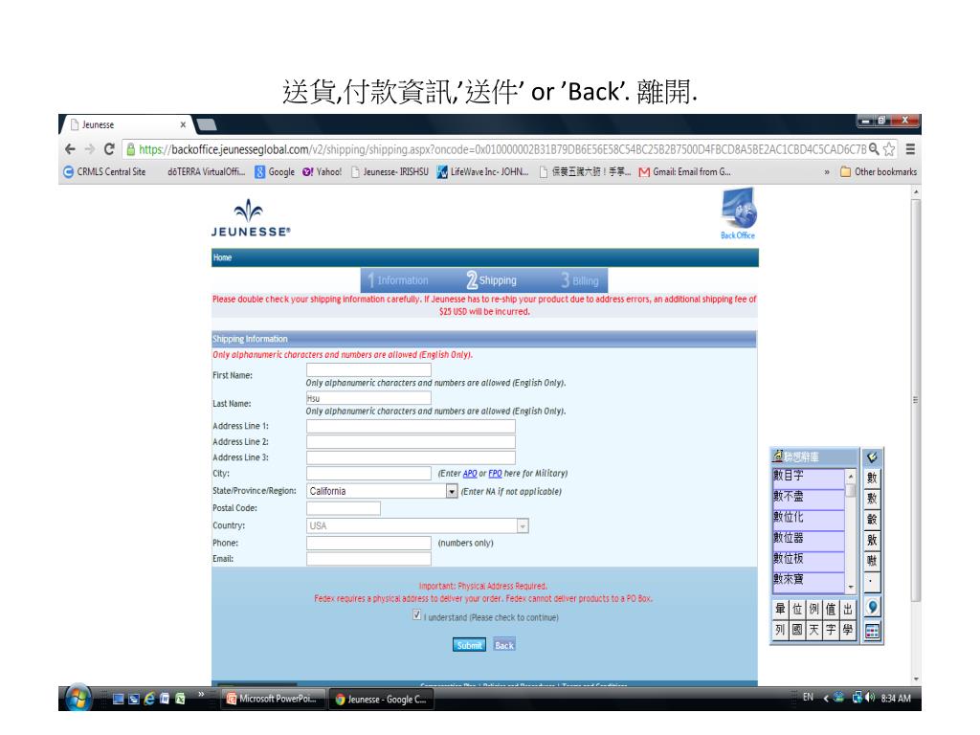The image size is (980, 735).
Task: Open the Chrome menu (three bars)
Action: pos(910,149)
